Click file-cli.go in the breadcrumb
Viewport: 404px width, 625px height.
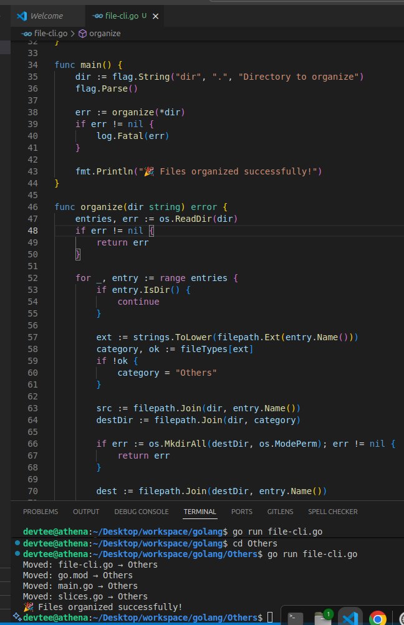(50, 34)
